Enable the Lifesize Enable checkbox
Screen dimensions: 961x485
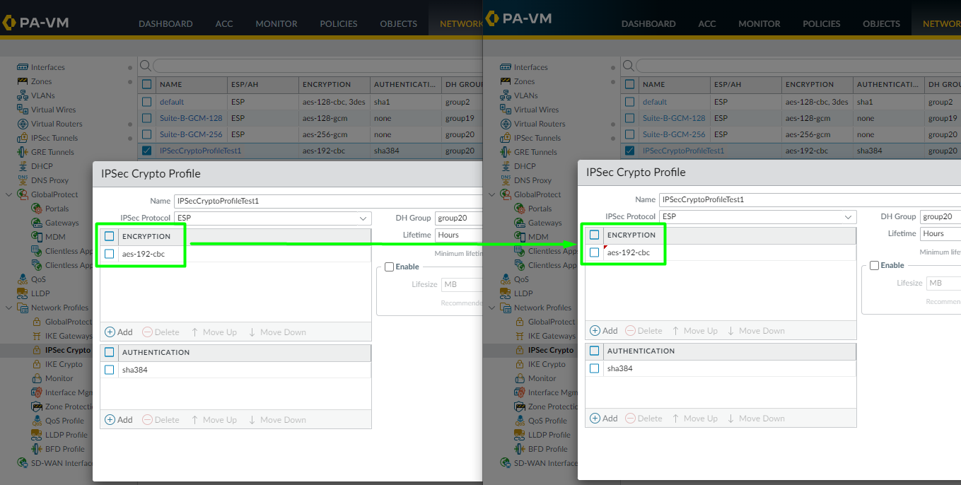coord(389,267)
